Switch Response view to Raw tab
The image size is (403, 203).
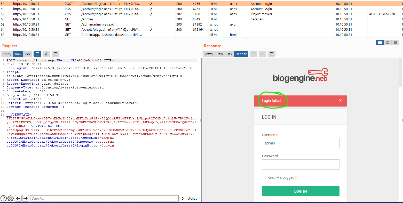point(220,54)
